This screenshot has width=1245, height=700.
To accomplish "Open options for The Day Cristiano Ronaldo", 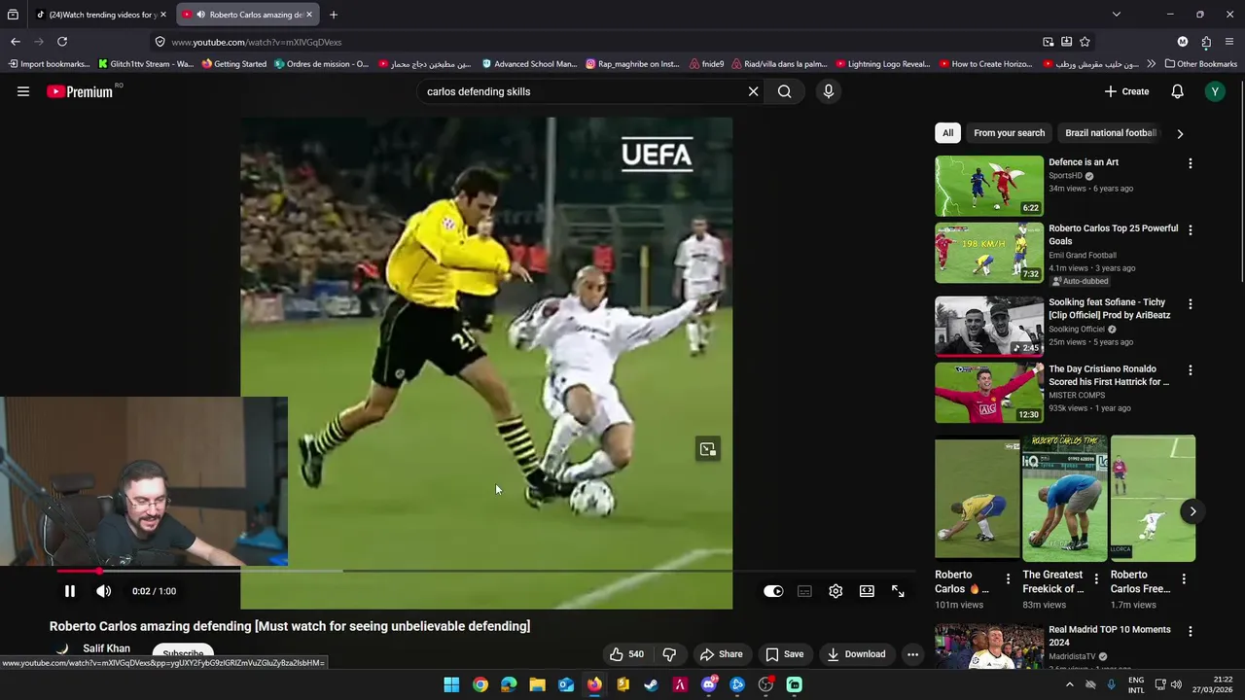I will tap(1190, 370).
